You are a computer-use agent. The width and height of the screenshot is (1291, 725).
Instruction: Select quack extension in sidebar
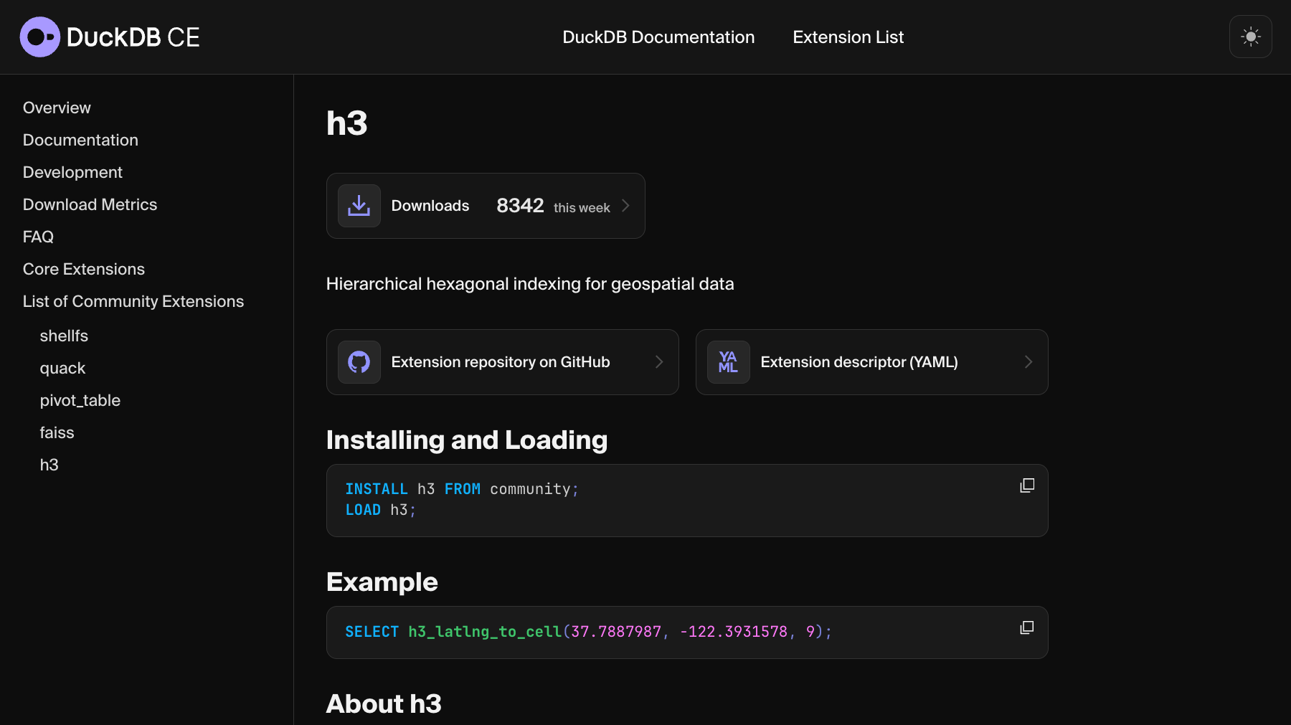(62, 368)
